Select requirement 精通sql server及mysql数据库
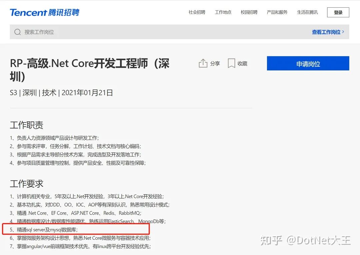Viewport: 360px width, 255px height. (44, 230)
